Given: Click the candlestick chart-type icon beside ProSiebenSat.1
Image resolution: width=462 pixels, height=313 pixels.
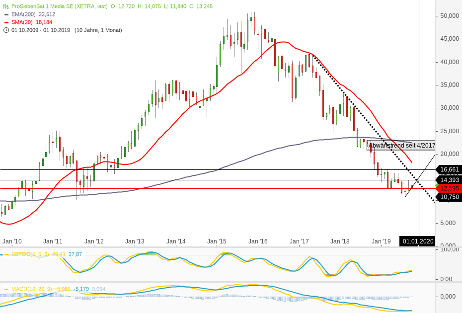Looking at the screenshot, I should [x=6, y=6].
